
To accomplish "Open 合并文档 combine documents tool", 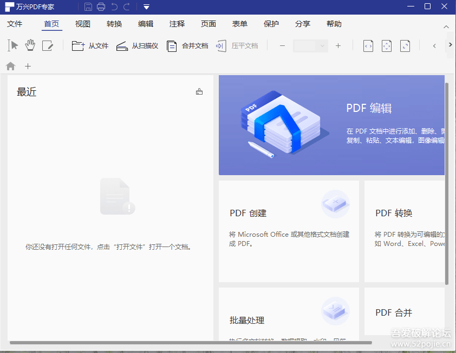I will [x=187, y=46].
